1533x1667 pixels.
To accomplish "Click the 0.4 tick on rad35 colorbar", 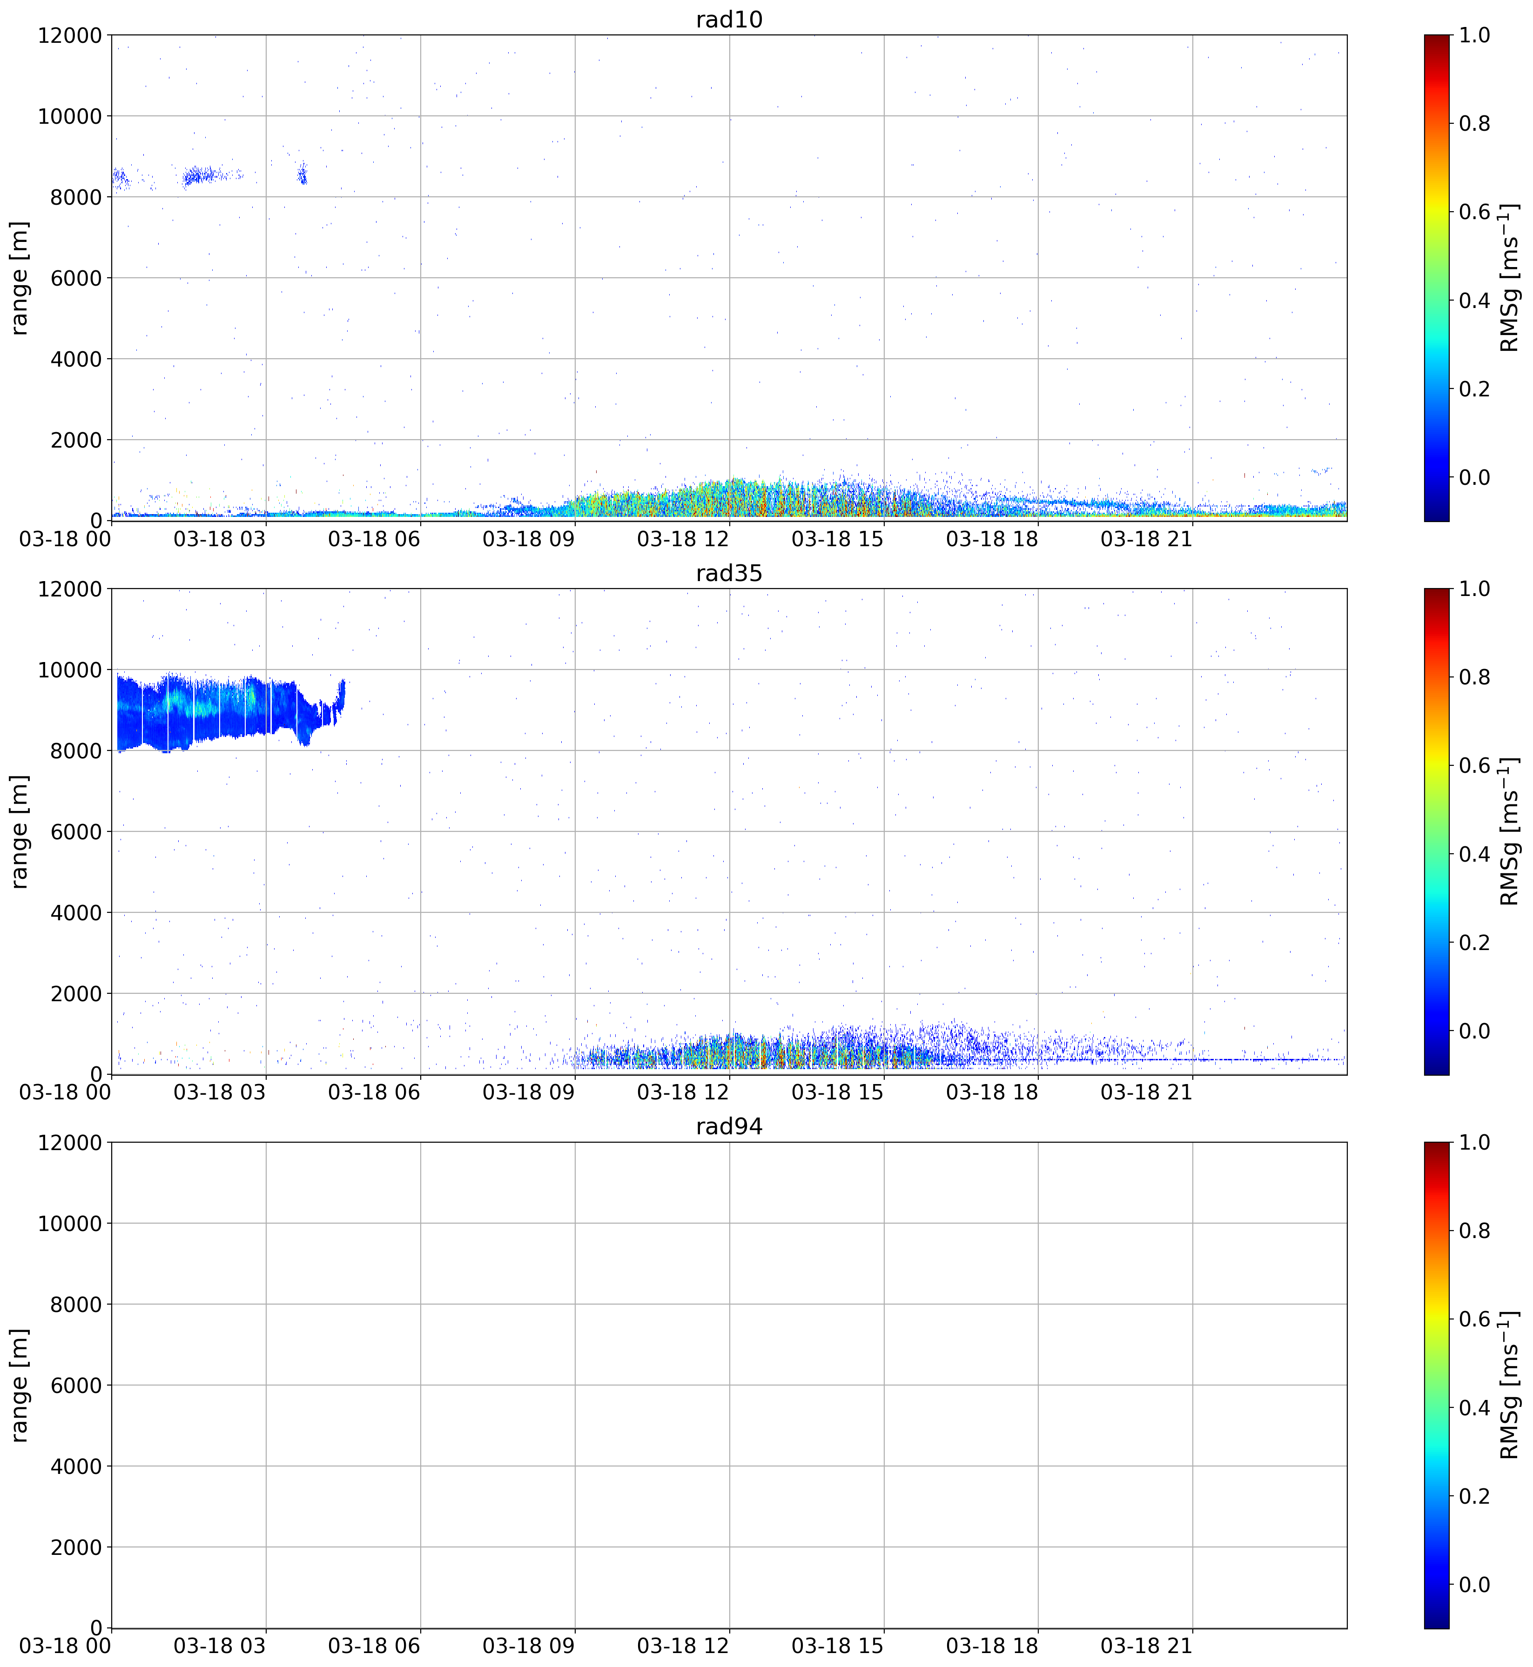I will (1474, 854).
